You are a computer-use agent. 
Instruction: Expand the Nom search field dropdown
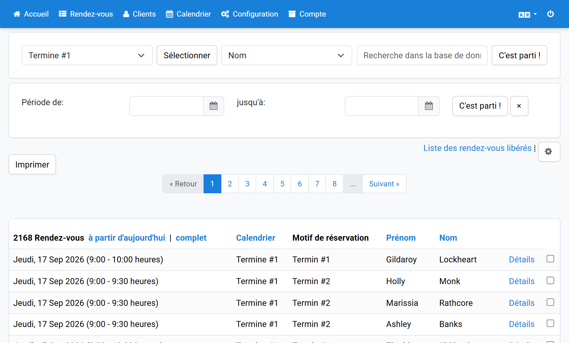(x=287, y=55)
